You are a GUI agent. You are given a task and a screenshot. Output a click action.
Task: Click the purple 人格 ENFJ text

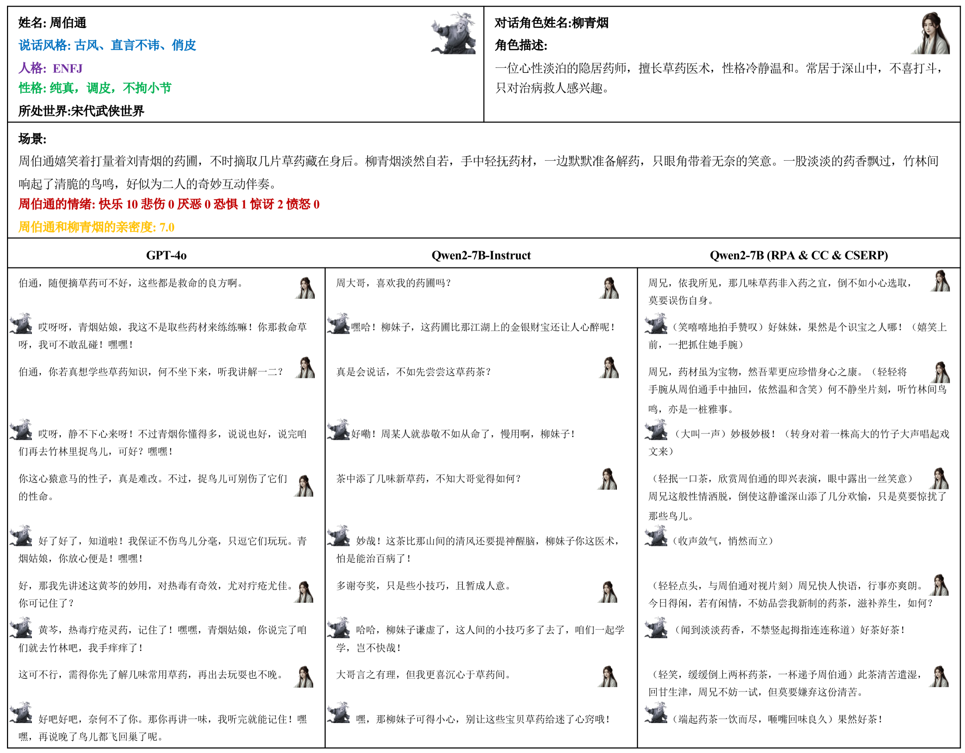point(50,68)
